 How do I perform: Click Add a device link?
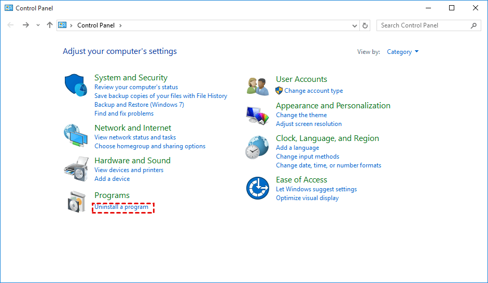coord(113,179)
